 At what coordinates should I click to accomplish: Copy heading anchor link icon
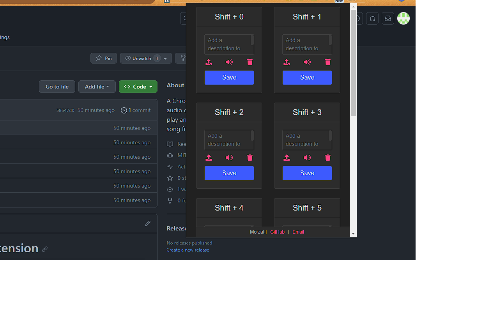pos(45,249)
